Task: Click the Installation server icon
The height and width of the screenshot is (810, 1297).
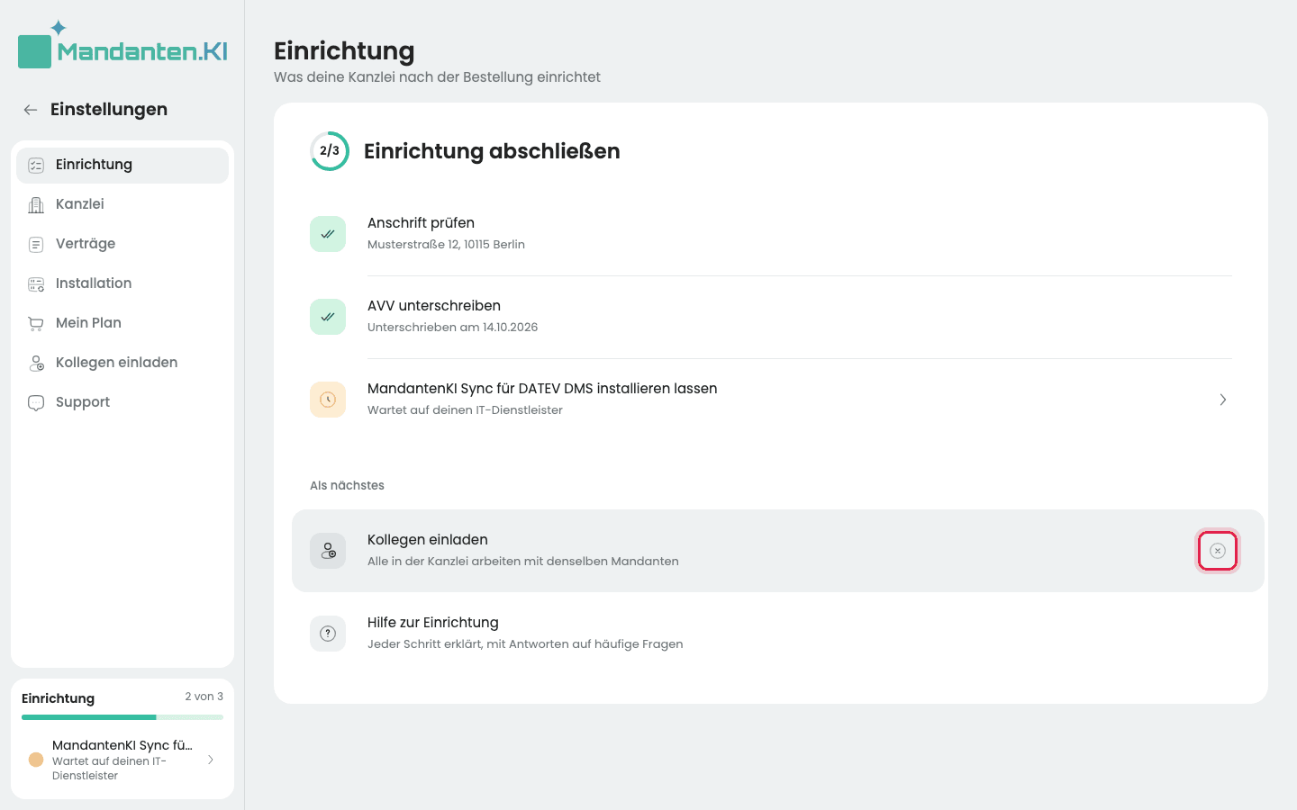Action: click(x=36, y=284)
